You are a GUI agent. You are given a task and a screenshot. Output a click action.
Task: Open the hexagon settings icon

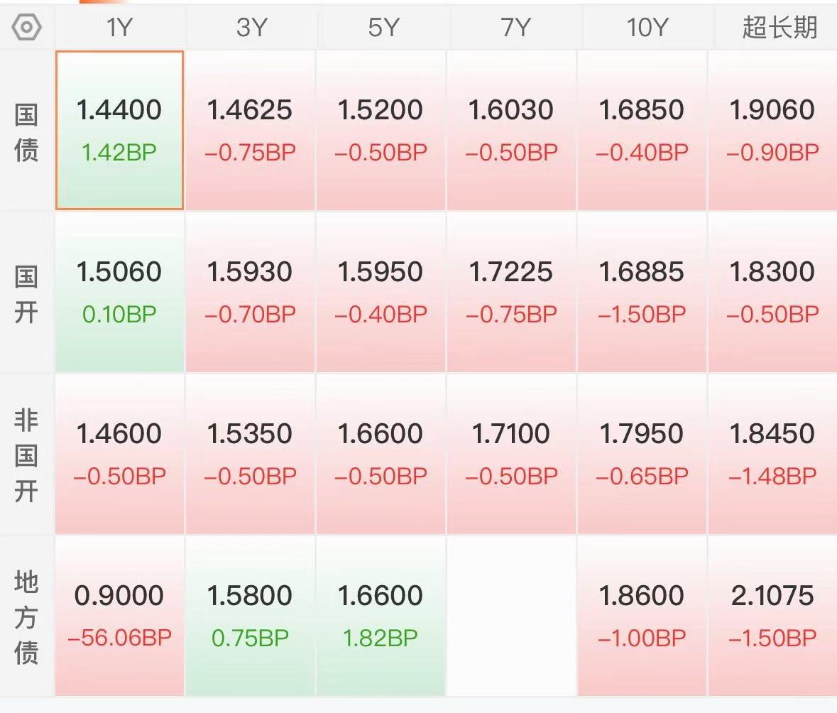coord(26,27)
